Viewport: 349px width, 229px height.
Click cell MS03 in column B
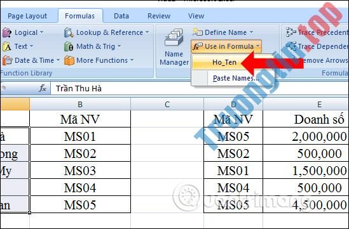coord(80,171)
